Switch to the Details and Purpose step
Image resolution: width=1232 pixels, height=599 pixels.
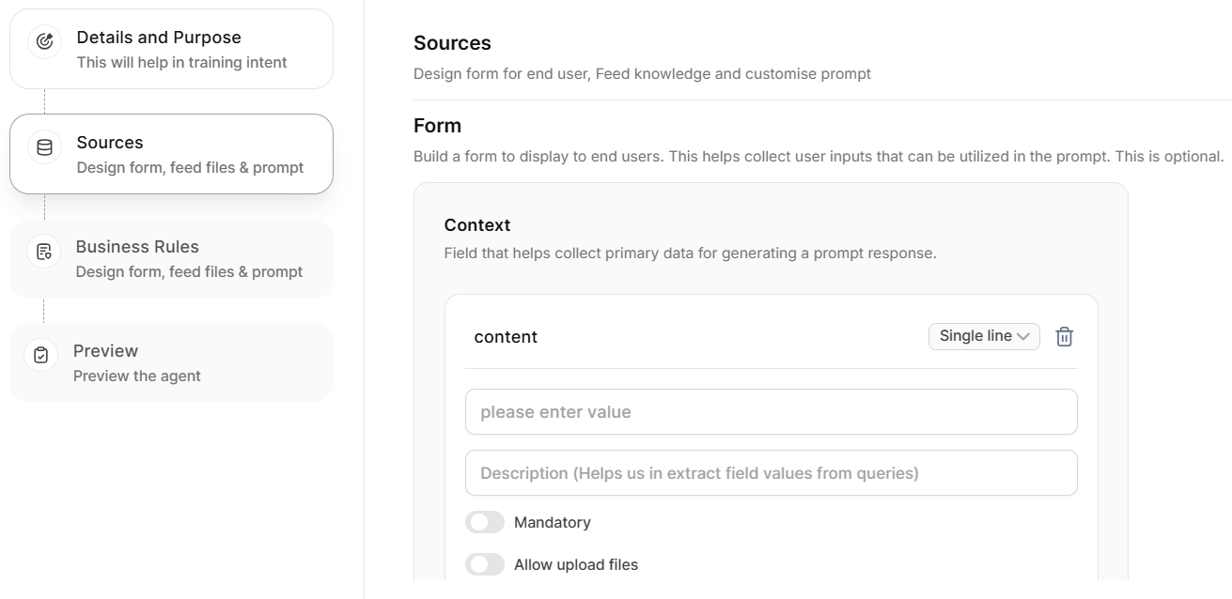pos(171,48)
